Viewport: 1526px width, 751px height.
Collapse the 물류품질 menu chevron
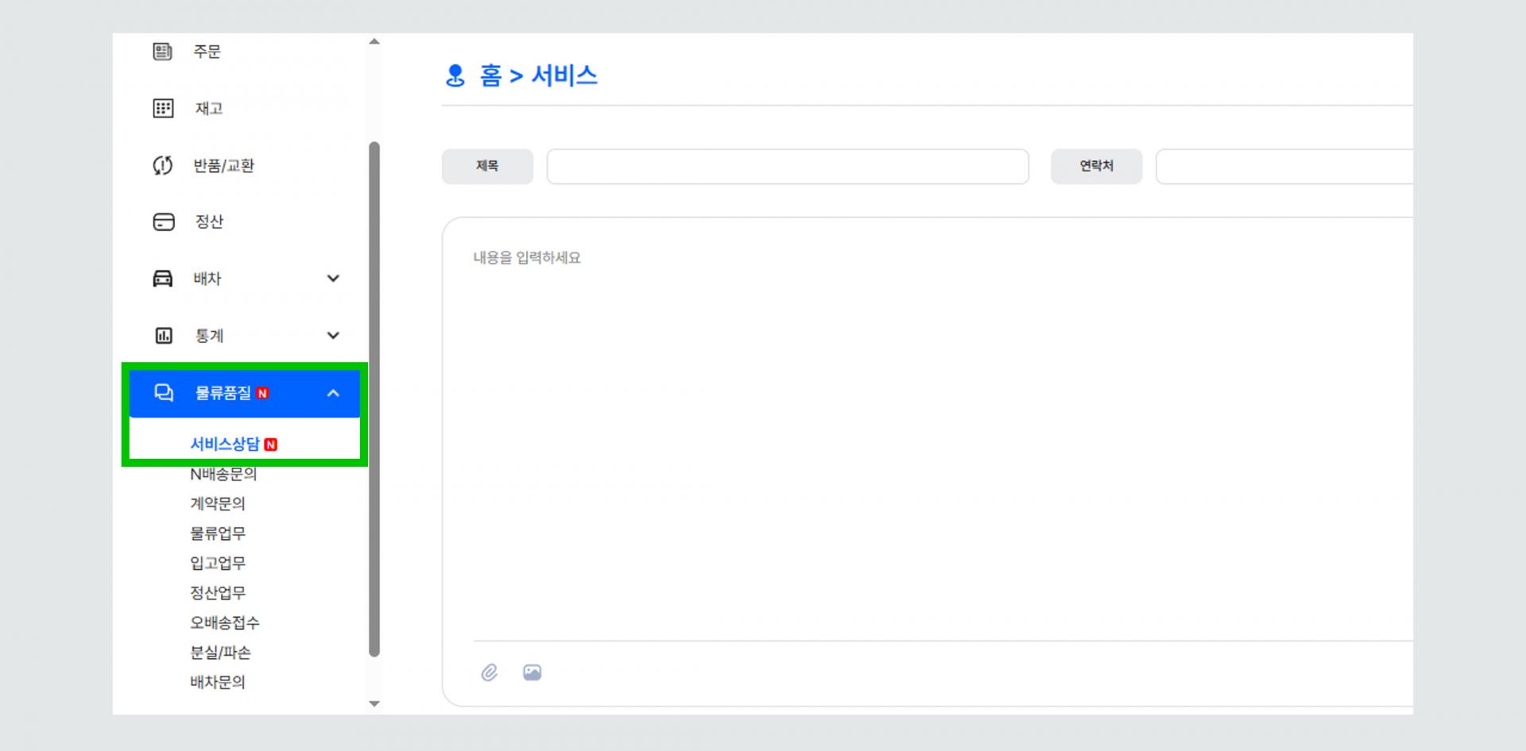[333, 393]
